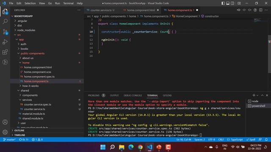Click the editor vertical scrollbar
The width and height of the screenshot is (271, 152).
[269, 54]
